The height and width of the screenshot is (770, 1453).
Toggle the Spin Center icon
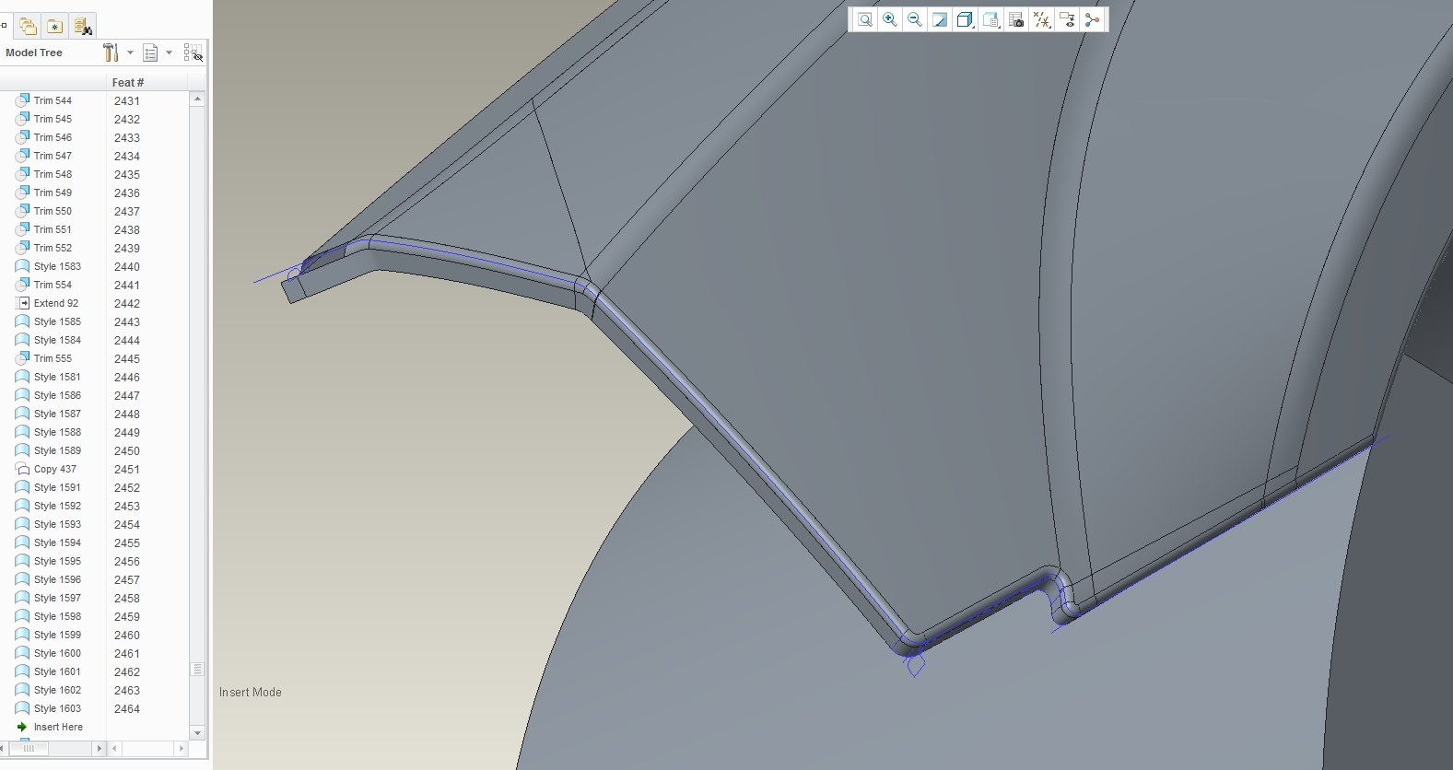point(1092,20)
